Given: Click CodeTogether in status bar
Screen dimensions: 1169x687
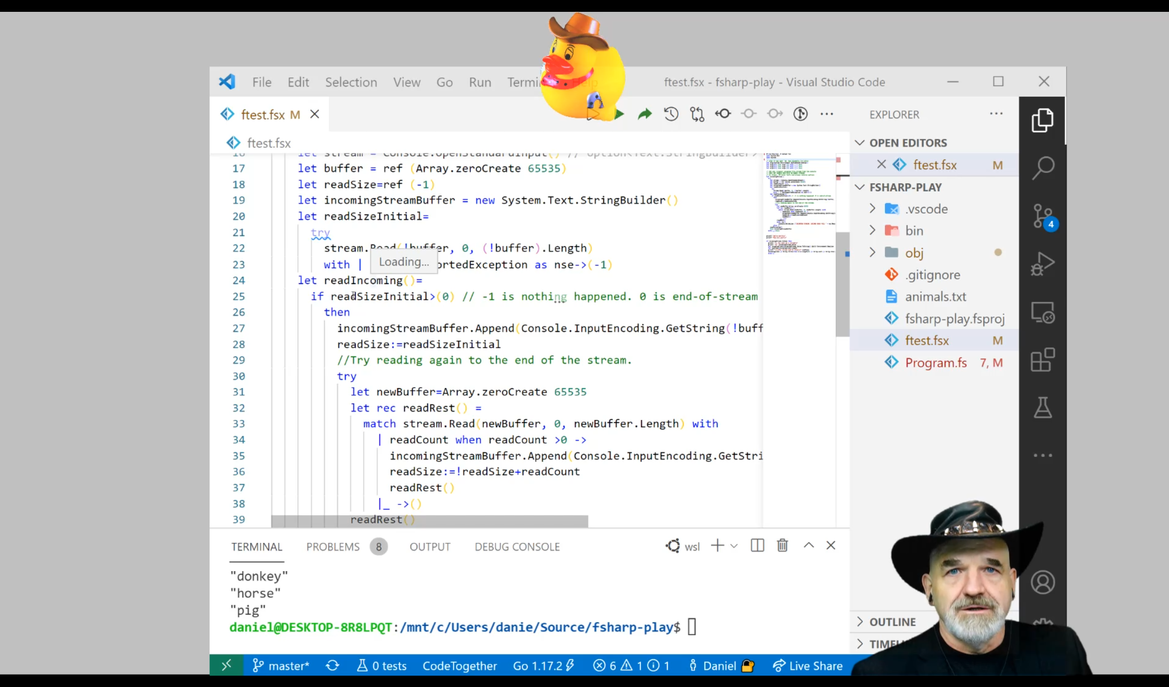Looking at the screenshot, I should pos(459,665).
